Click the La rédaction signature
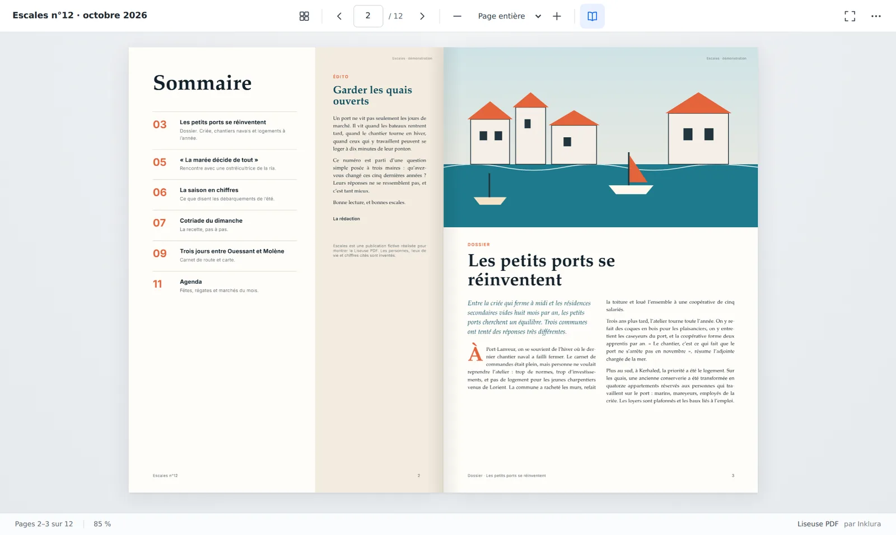The image size is (896, 535). [346, 219]
